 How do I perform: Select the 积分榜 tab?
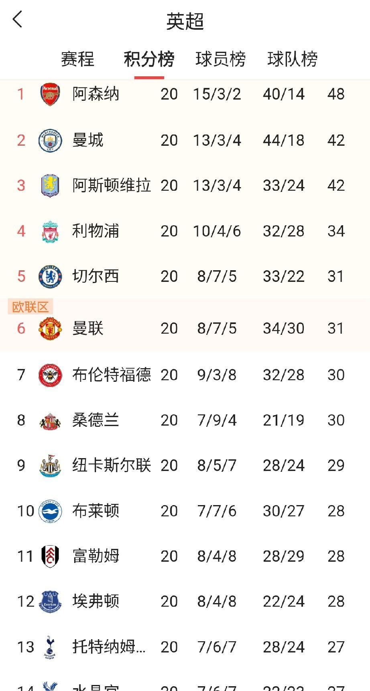pos(149,59)
